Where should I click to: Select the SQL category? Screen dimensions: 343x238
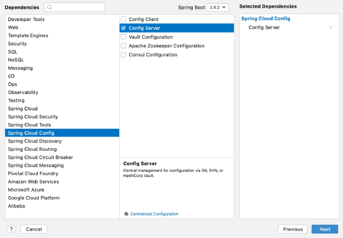tap(62, 51)
